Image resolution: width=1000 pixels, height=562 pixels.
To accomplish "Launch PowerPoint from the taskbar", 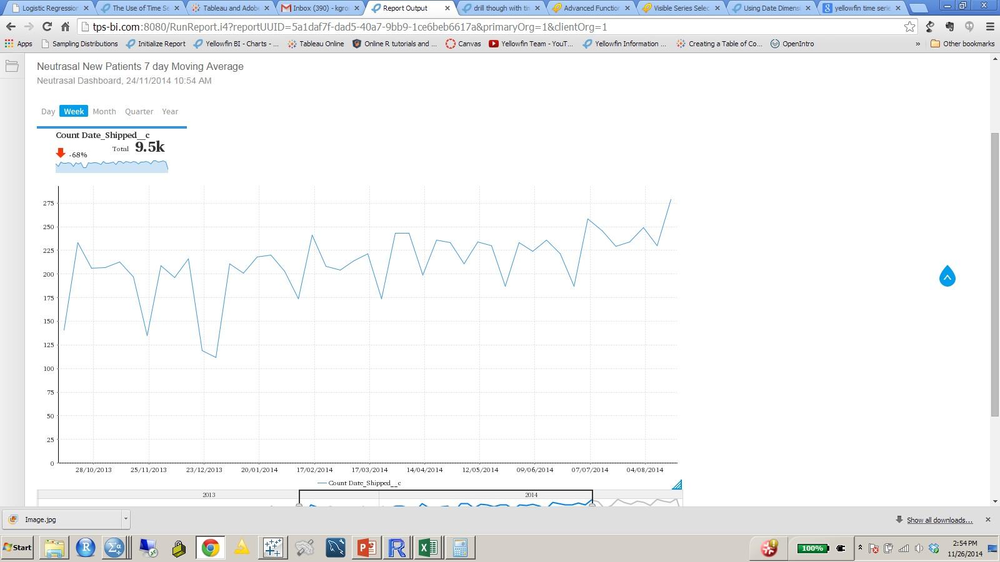I will click(x=366, y=548).
